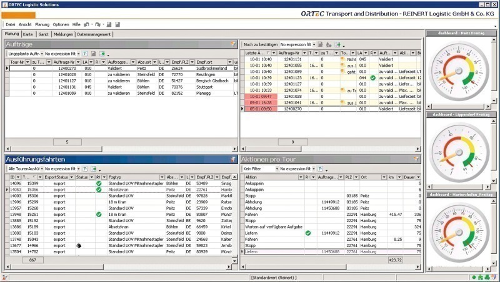This screenshot has width=500, height=282.
Task: Click the status icon at the bottom-left of the status bar
Action: 6,277
